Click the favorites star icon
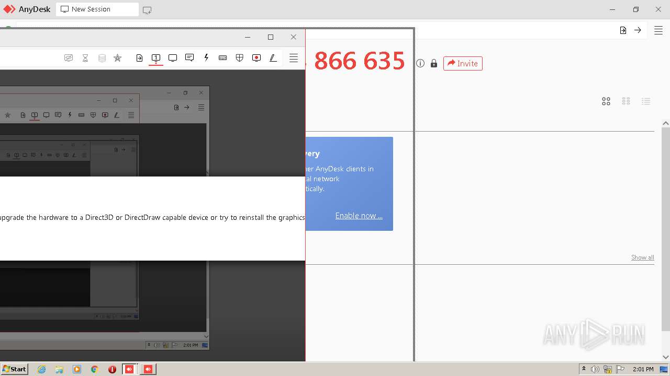 click(x=118, y=58)
